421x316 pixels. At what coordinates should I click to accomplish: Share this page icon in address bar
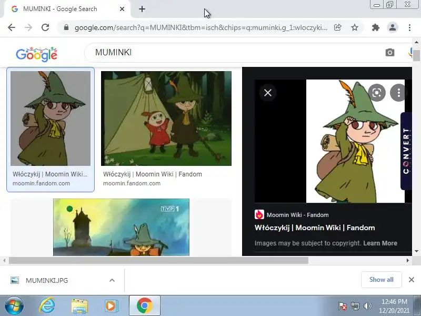(x=338, y=27)
